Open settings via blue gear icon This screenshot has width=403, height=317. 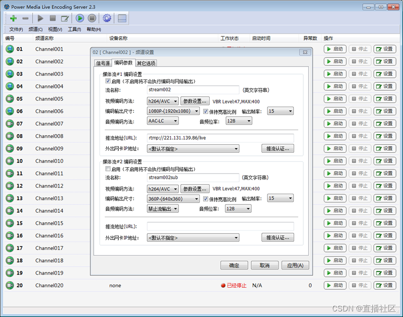(107, 18)
